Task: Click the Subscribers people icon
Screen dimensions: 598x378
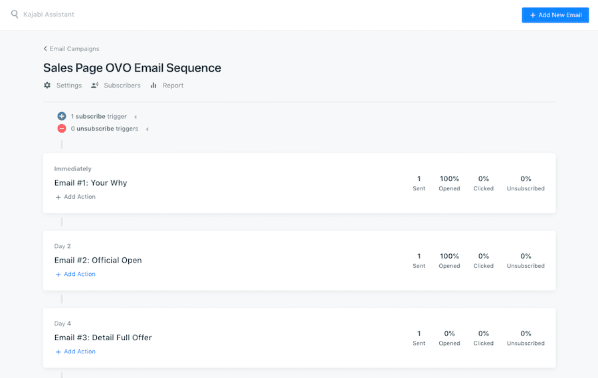Action: coord(94,86)
